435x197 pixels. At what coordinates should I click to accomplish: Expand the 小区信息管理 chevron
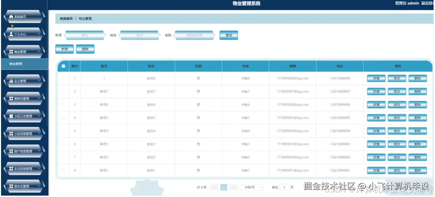[39, 133]
